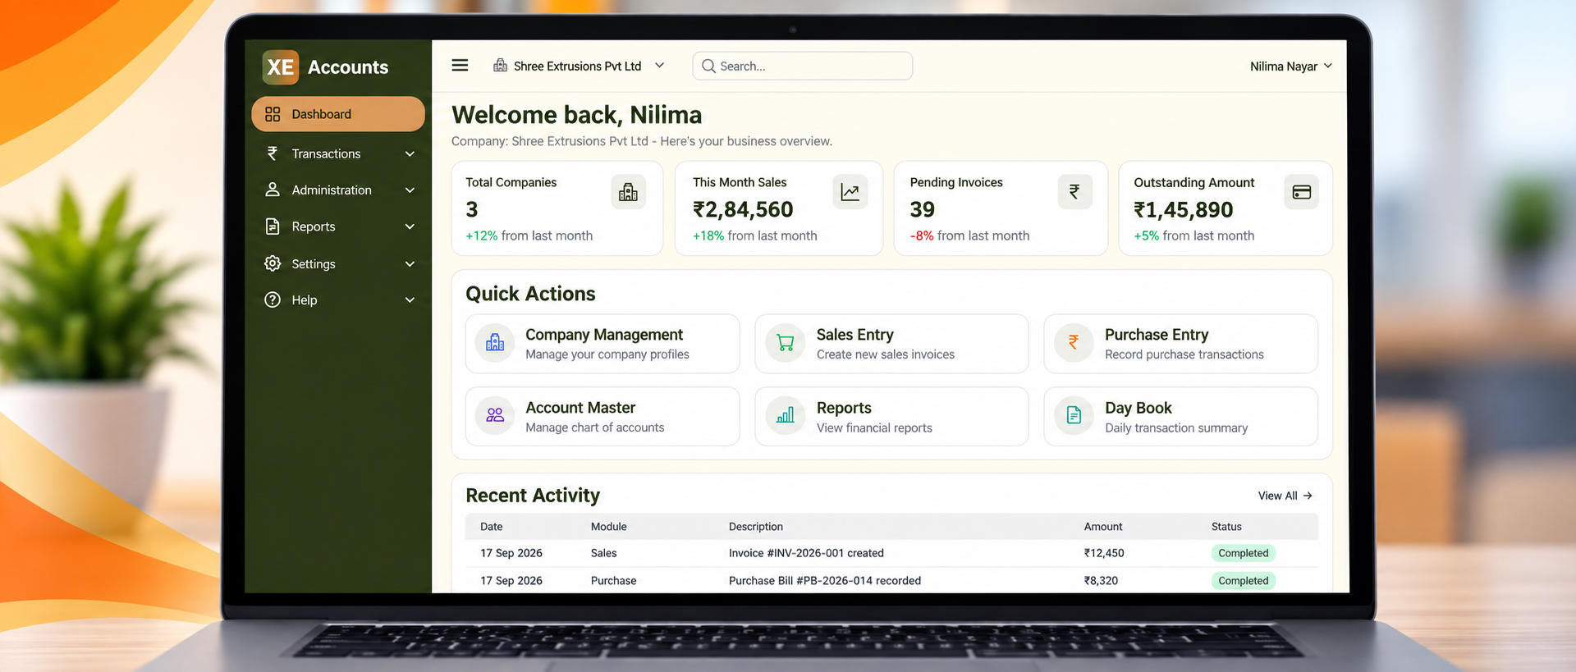Click the Description column header

point(755,527)
